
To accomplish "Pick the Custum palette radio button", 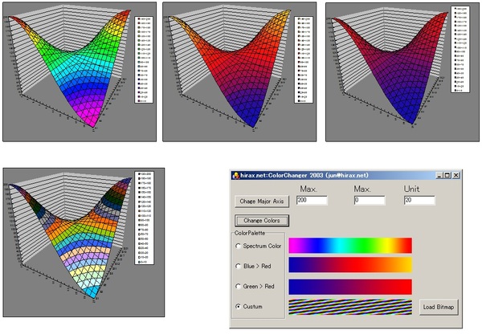I will click(x=239, y=306).
